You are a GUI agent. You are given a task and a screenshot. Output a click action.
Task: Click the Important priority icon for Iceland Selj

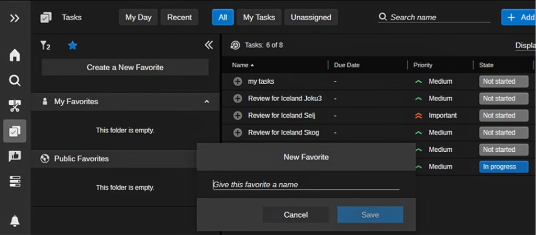coord(418,116)
